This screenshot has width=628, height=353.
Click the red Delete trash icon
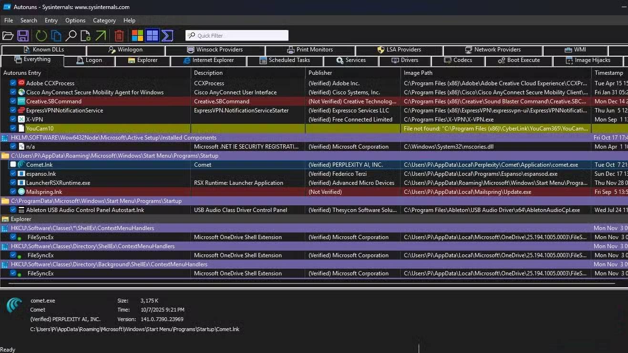[119, 36]
